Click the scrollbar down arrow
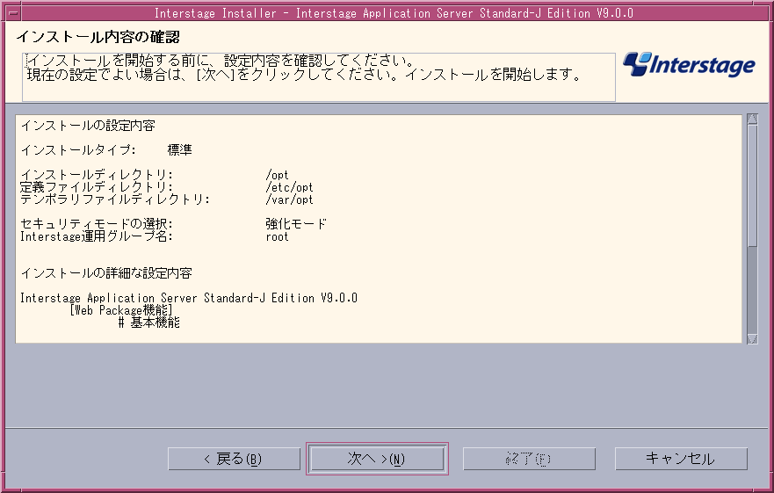The width and height of the screenshot is (774, 493). point(752,339)
